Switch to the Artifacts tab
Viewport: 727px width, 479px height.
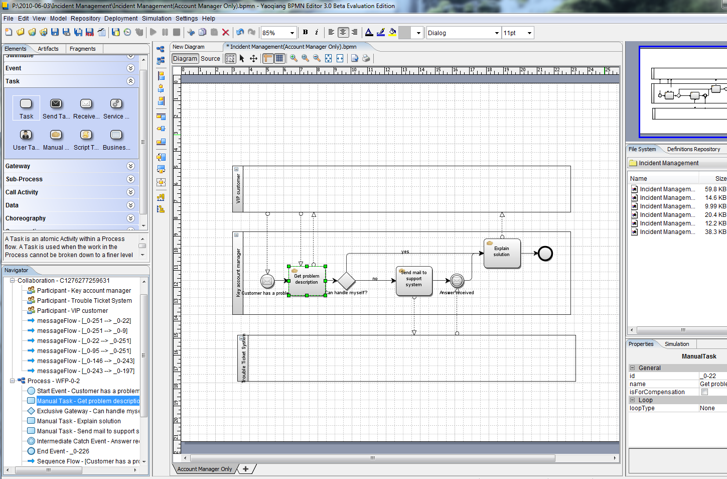[48, 49]
